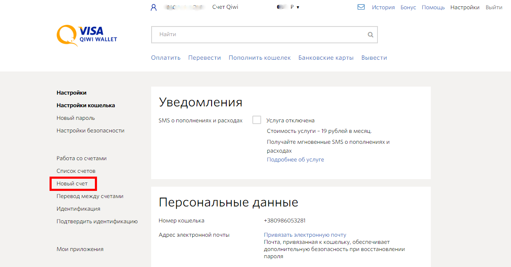Viewport: 511px width, 267px height.
Task: Open the Оплатить menu
Action: (x=166, y=58)
